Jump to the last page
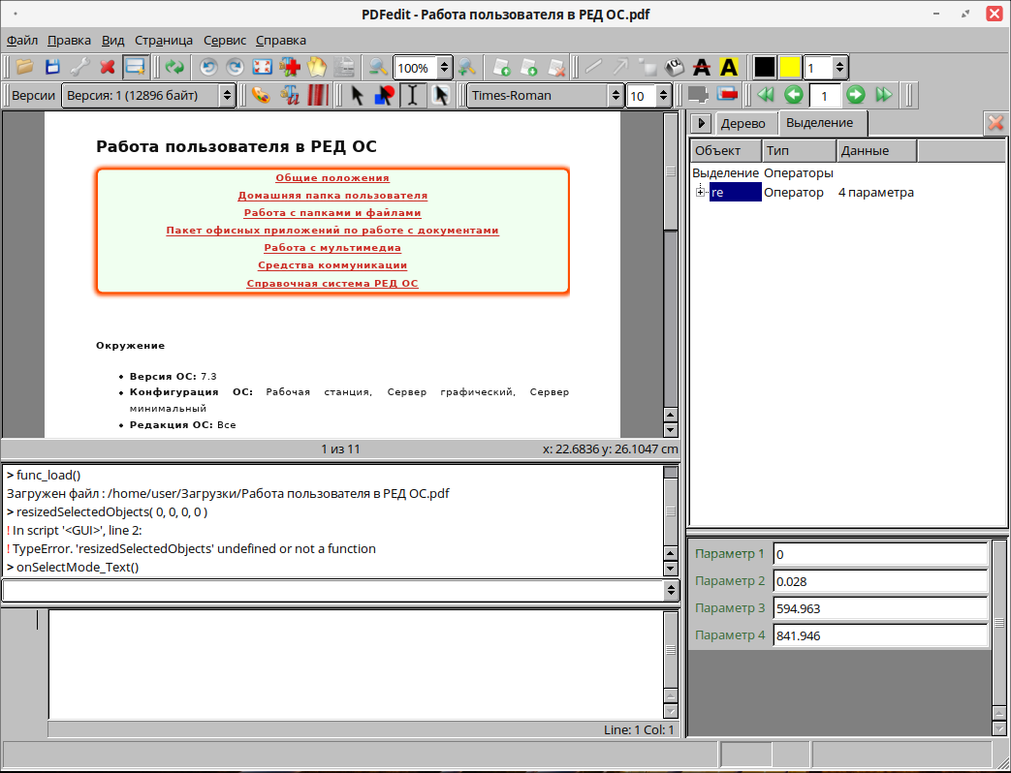Image resolution: width=1011 pixels, height=773 pixels. [883, 95]
